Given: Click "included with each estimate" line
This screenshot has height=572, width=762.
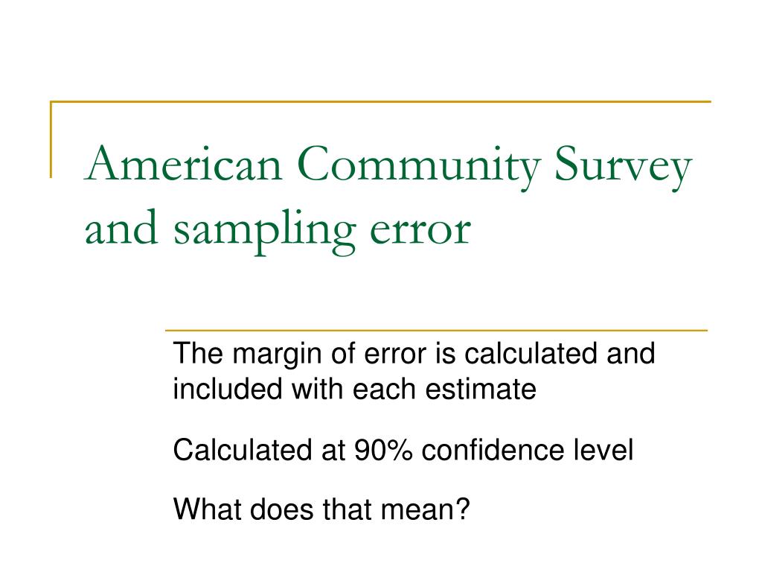Looking at the screenshot, I should point(354,389).
